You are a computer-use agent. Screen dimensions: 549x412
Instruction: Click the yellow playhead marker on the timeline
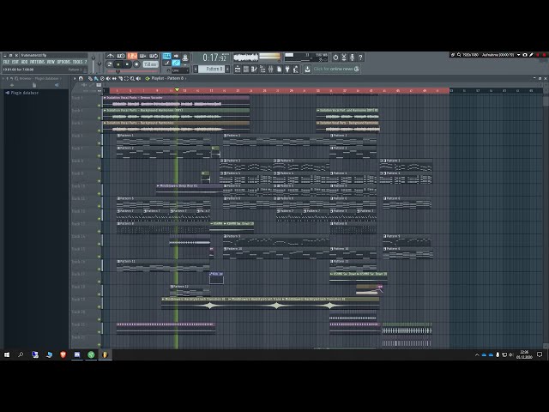coord(177,90)
